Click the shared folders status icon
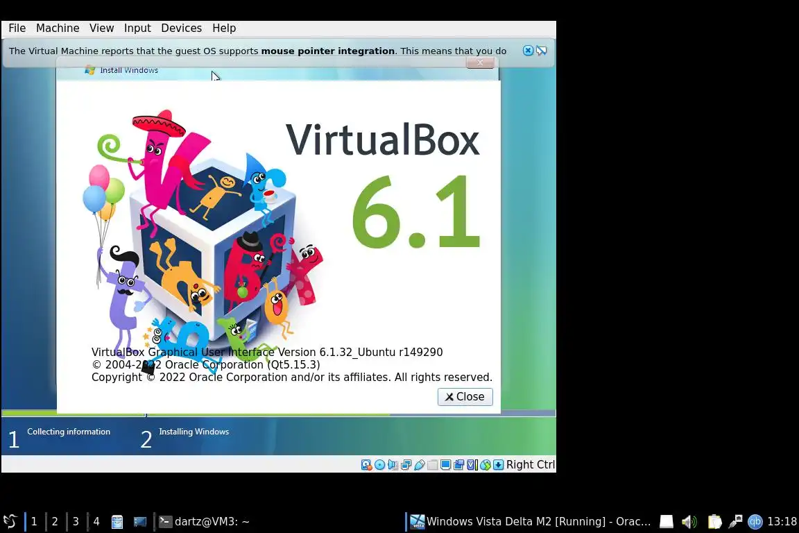This screenshot has height=533, width=799. pyautogui.click(x=433, y=465)
